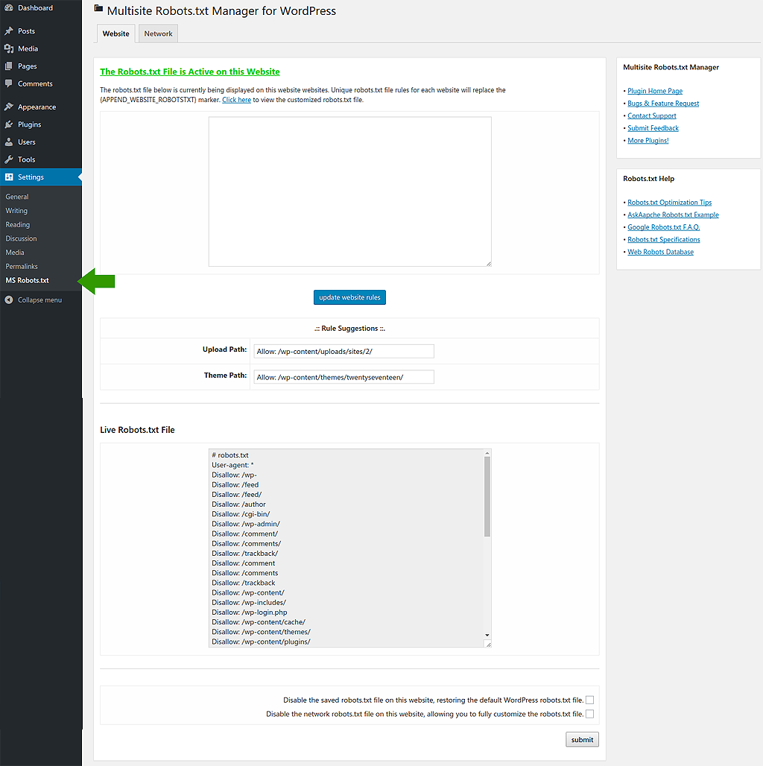Viewport: 763px width, 766px height.
Task: Open the Posts menu
Action: (26, 31)
